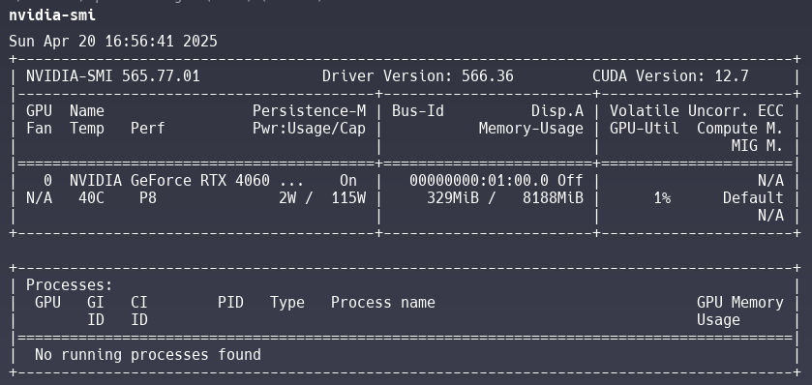Click the Memory-Usage column header
This screenshot has width=812, height=385.
[531, 129]
